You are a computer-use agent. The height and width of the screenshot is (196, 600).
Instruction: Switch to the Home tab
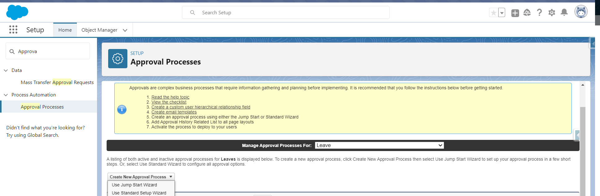click(65, 30)
